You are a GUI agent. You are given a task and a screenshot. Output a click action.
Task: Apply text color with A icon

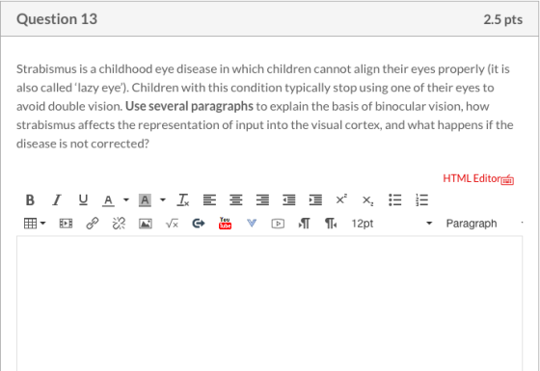(108, 200)
